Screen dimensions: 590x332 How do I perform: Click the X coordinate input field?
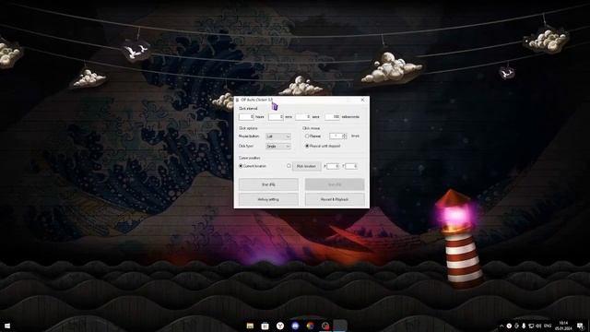click(333, 166)
